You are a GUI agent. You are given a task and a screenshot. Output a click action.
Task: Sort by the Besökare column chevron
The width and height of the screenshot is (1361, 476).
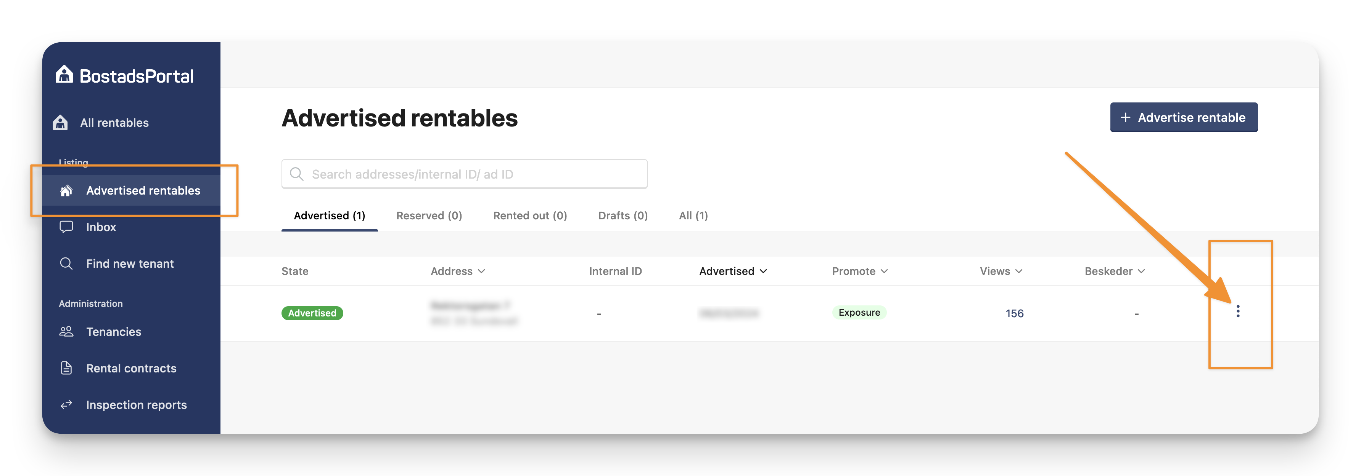pos(1141,271)
